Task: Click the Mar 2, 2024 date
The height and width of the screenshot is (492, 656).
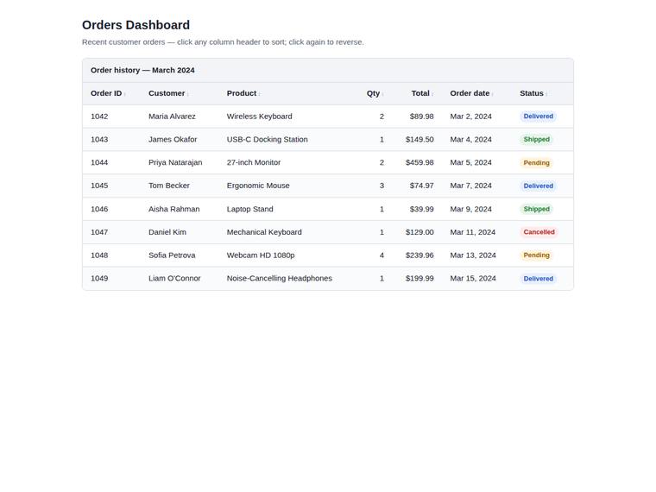Action: point(470,117)
